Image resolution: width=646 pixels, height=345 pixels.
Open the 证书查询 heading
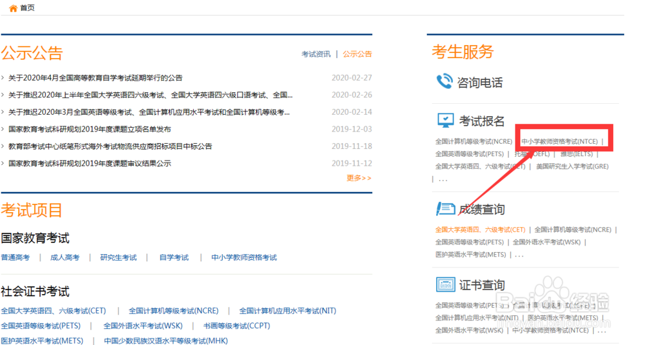tap(482, 285)
